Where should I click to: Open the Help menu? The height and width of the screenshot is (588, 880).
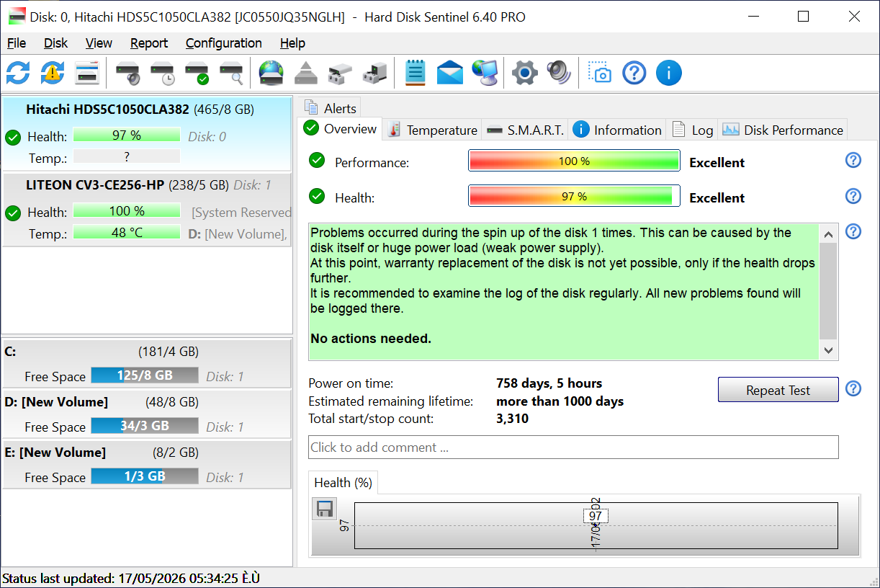(292, 43)
